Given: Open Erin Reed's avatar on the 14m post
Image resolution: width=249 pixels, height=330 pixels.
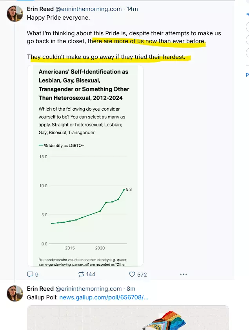Looking at the screenshot, I should pos(15,14).
